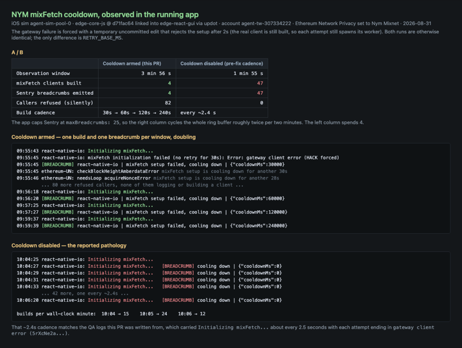The height and width of the screenshot is (348, 462).
Task: Click the 10:04:33 log line
Action: point(149,286)
